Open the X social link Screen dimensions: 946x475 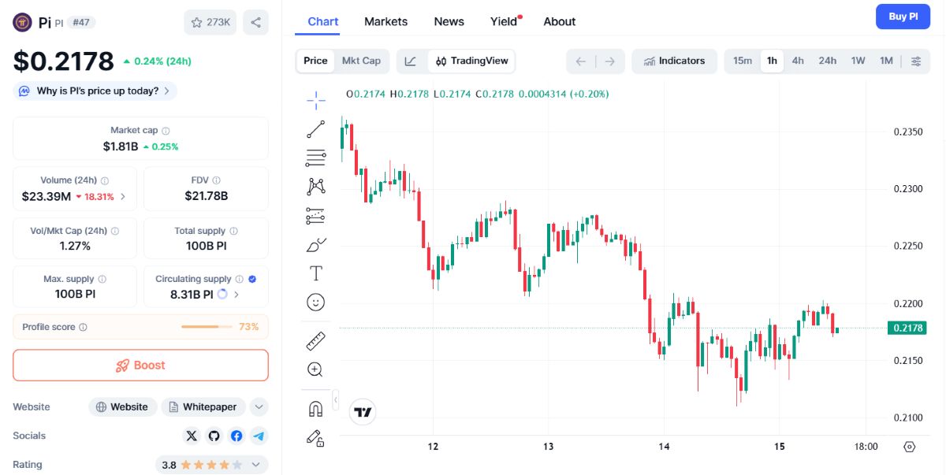tap(192, 436)
